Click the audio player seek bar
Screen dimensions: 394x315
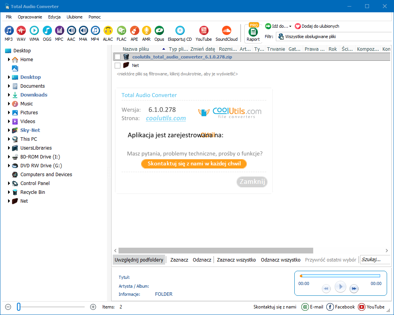[x=340, y=276]
